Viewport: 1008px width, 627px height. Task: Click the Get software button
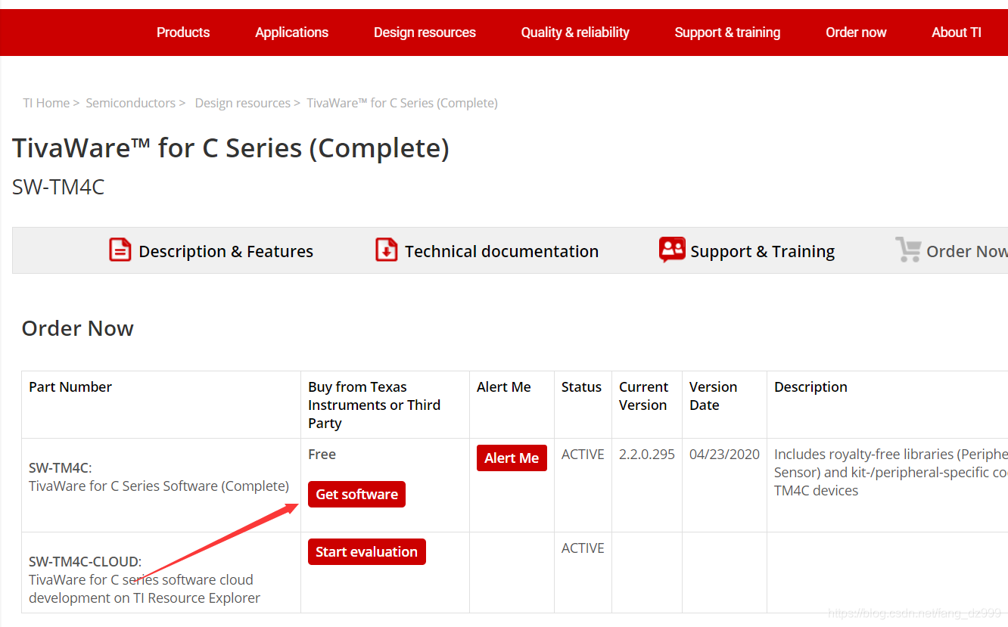[356, 494]
